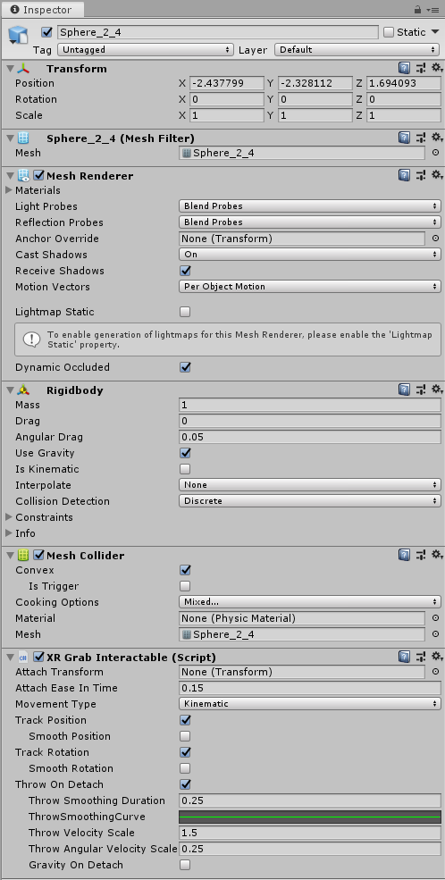Open the Tag dropdown
This screenshot has height=880, width=445.
(146, 49)
